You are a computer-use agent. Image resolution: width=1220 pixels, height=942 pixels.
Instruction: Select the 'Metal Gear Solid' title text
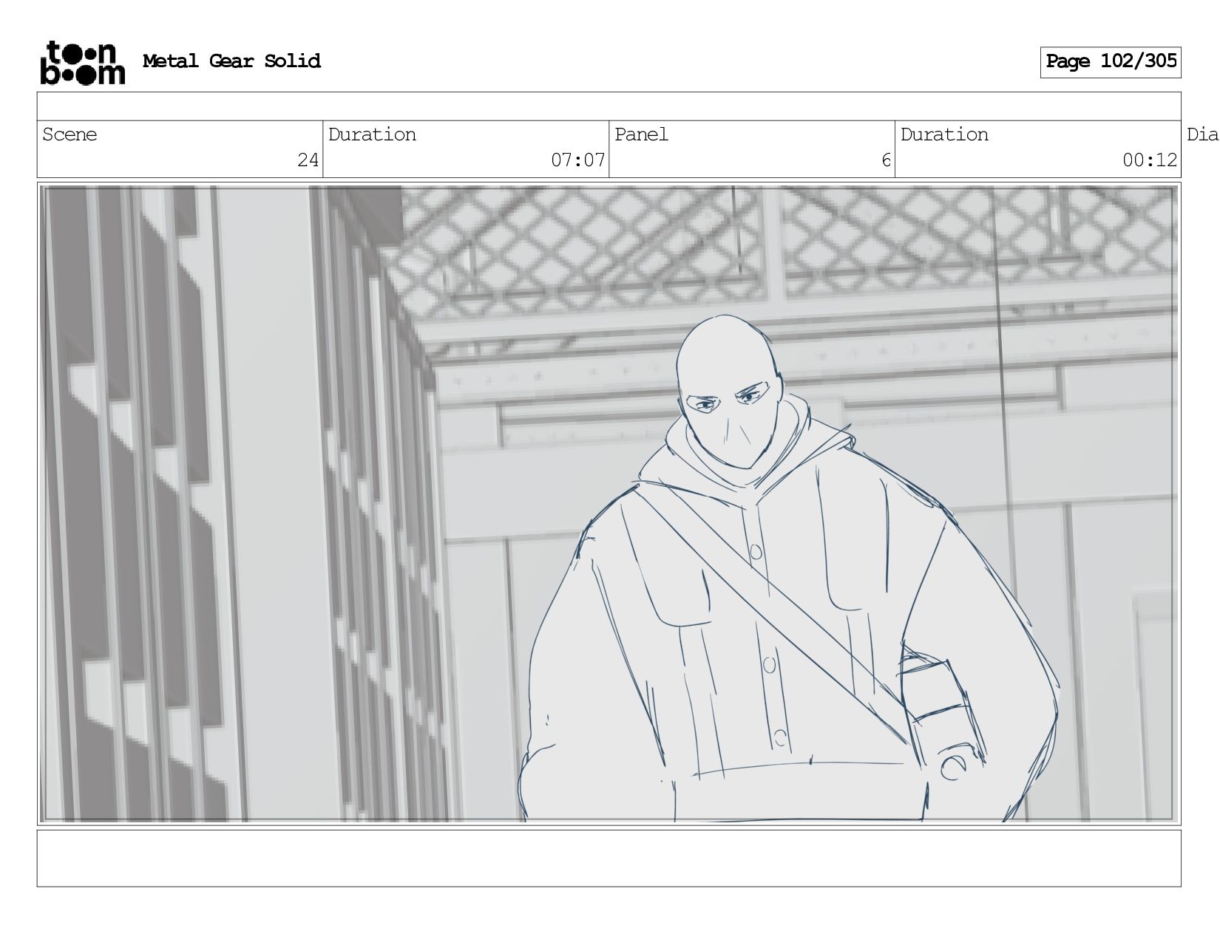point(231,61)
